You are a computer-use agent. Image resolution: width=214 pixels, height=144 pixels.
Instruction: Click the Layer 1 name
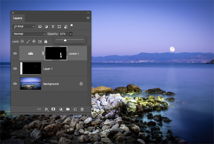48,69
